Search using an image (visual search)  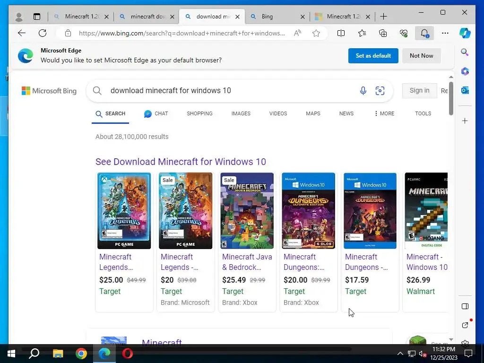tap(380, 90)
